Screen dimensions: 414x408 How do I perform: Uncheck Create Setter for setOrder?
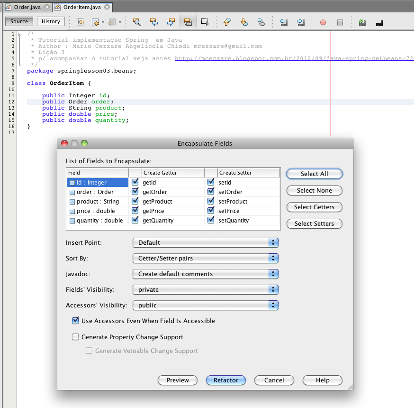[x=211, y=192]
